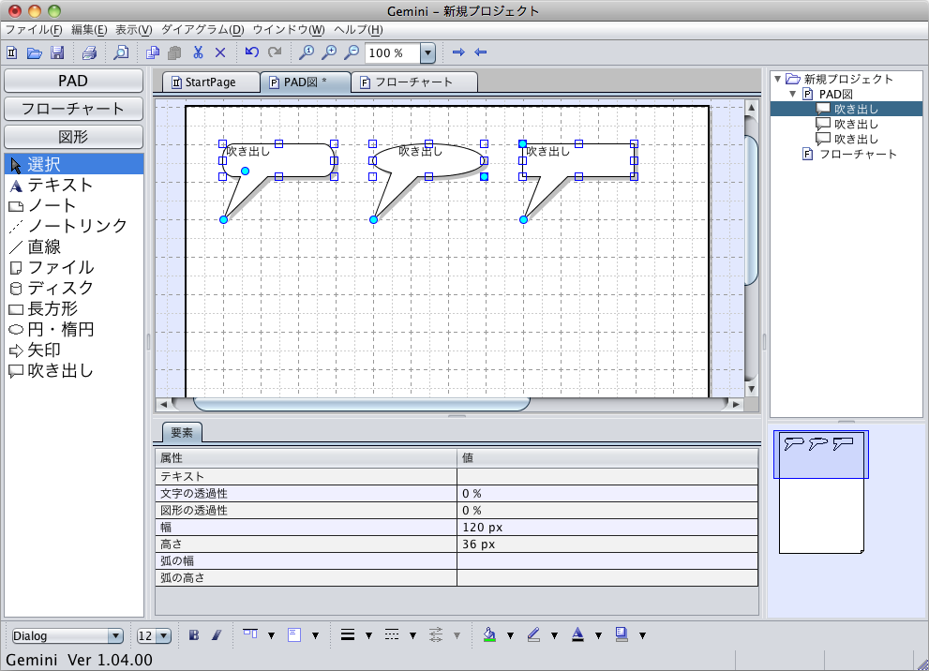
Task: Open the zoom percentage dropdown
Action: coord(427,52)
